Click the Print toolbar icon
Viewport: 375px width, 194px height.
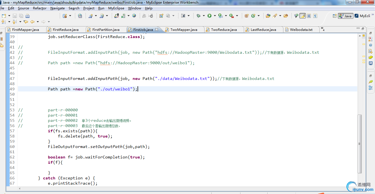(27, 16)
